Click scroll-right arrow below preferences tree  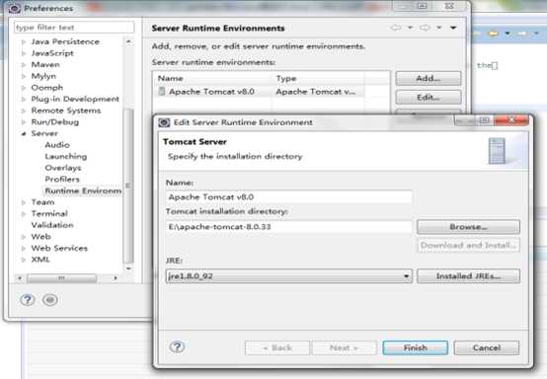pos(116,278)
